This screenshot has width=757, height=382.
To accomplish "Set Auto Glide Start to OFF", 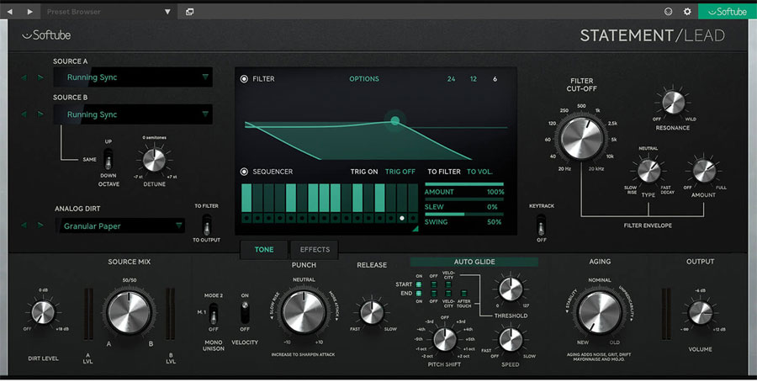I will [433, 284].
